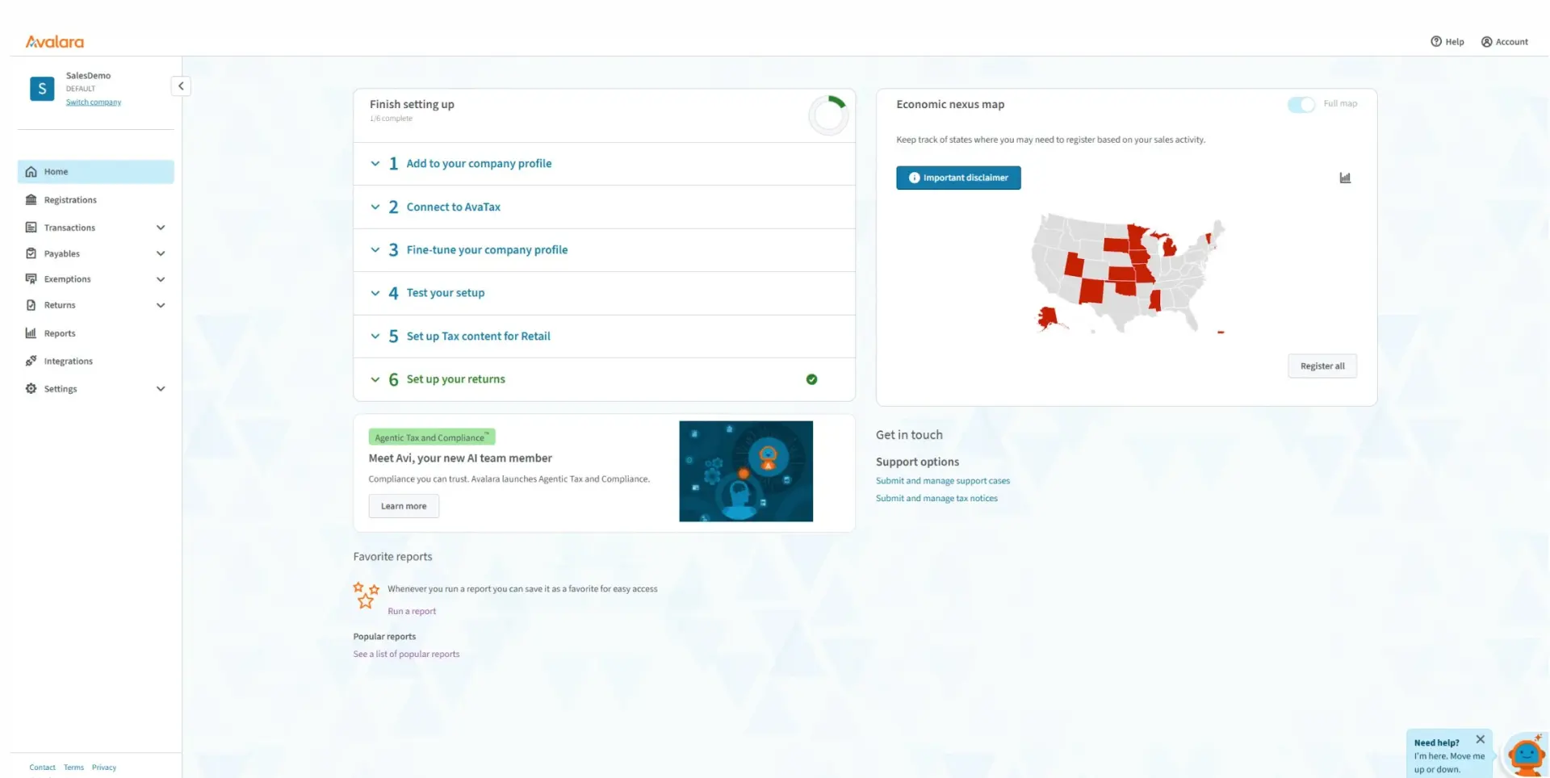This screenshot has height=778, width=1550.
Task: Click the Contact footer link
Action: click(42, 768)
